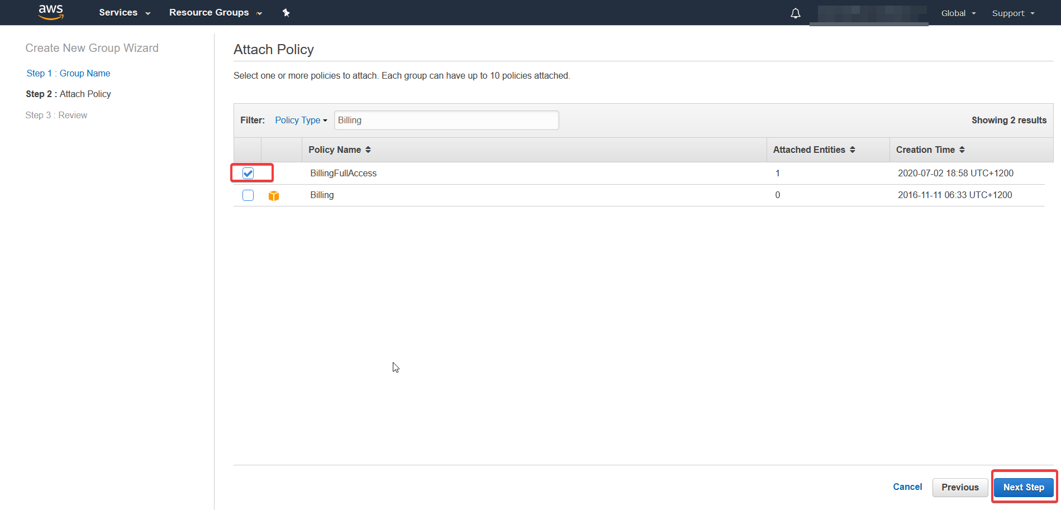1061x510 pixels.
Task: Sort the table by Policy Name
Action: coord(340,150)
